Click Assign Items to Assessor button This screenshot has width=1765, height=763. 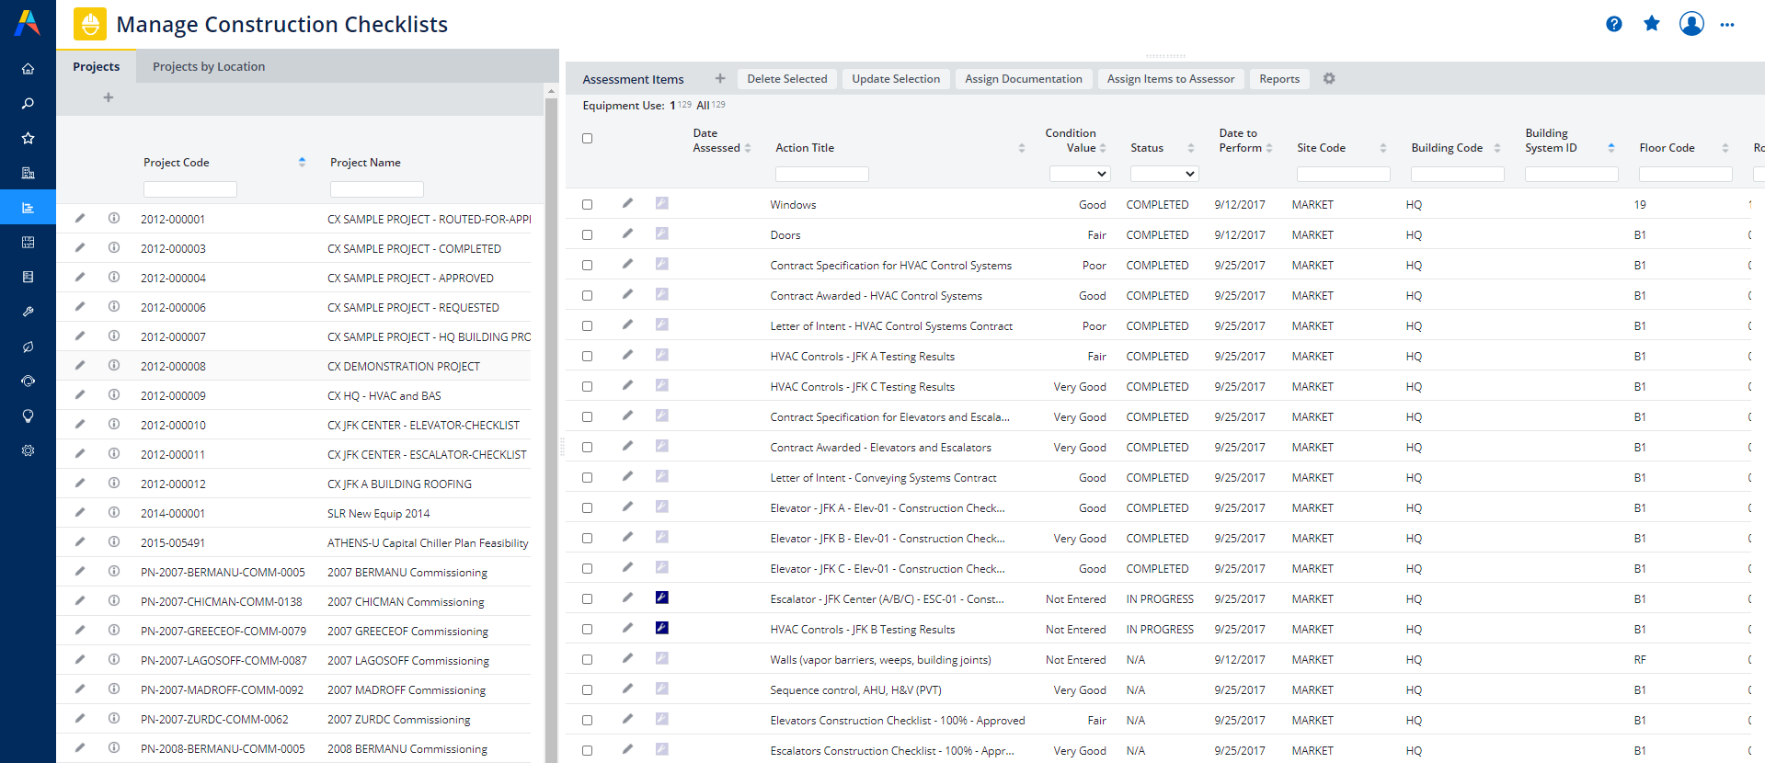tap(1170, 79)
